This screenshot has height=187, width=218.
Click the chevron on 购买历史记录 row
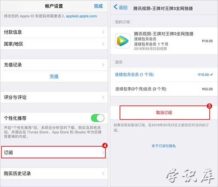click(x=103, y=174)
